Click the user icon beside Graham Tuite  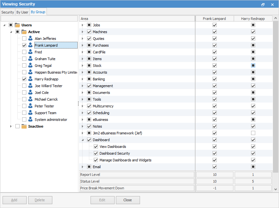tap(31, 59)
